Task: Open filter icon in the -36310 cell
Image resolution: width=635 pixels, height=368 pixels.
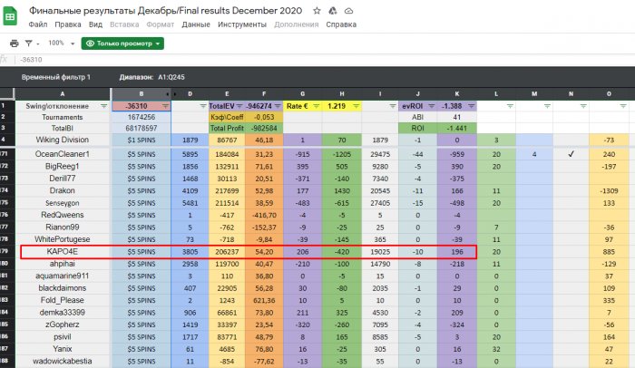Action: [x=165, y=106]
